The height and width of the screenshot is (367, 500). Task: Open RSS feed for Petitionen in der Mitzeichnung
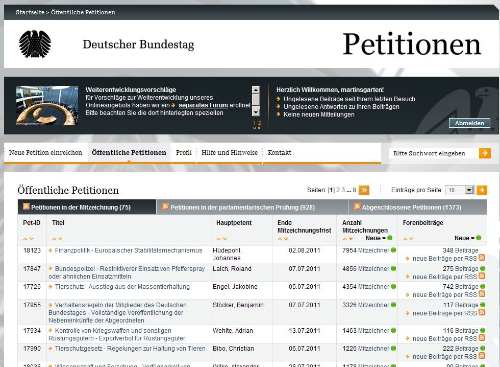tap(26, 207)
